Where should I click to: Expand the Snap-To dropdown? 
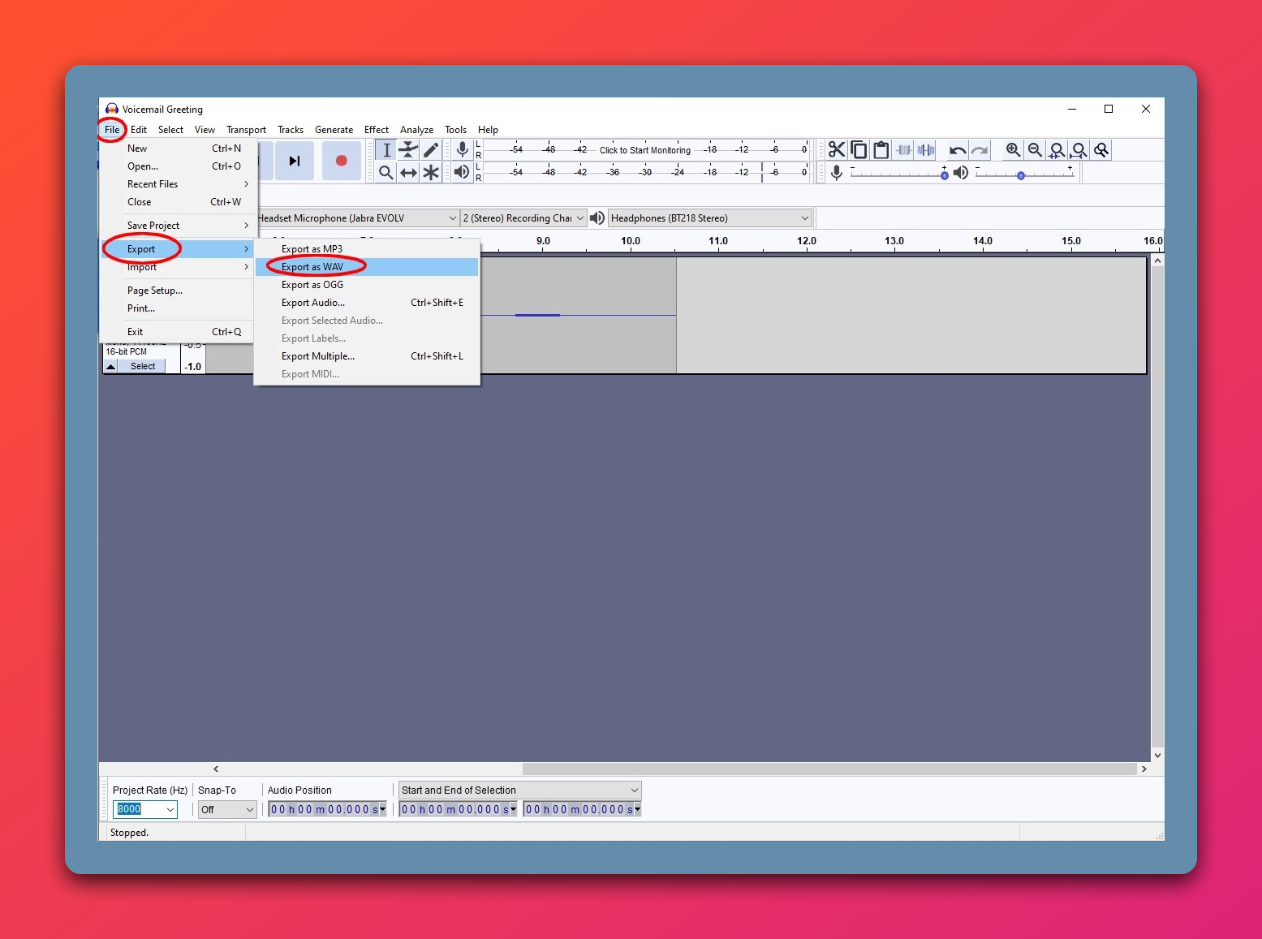[248, 809]
